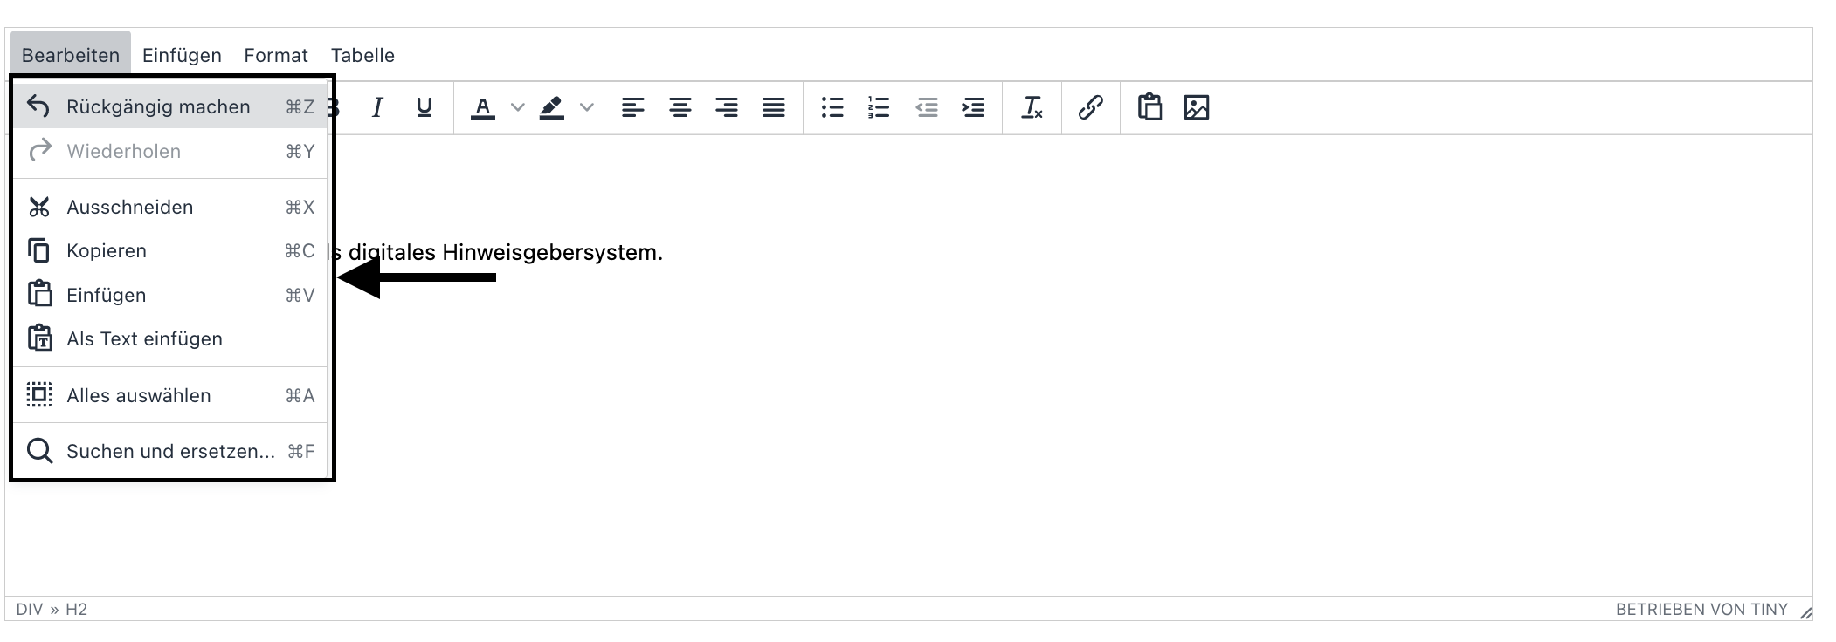Click the editor resize handle
Viewport: 1836px width, 642px height.
click(x=1805, y=612)
